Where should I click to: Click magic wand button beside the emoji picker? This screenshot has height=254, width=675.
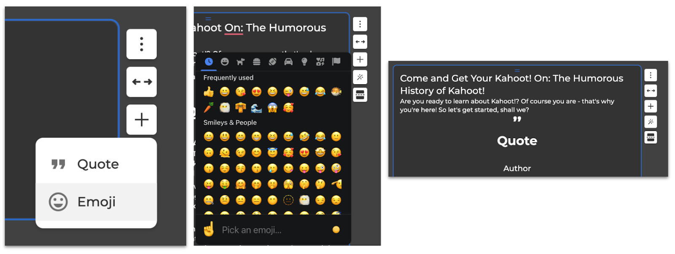coord(360,77)
